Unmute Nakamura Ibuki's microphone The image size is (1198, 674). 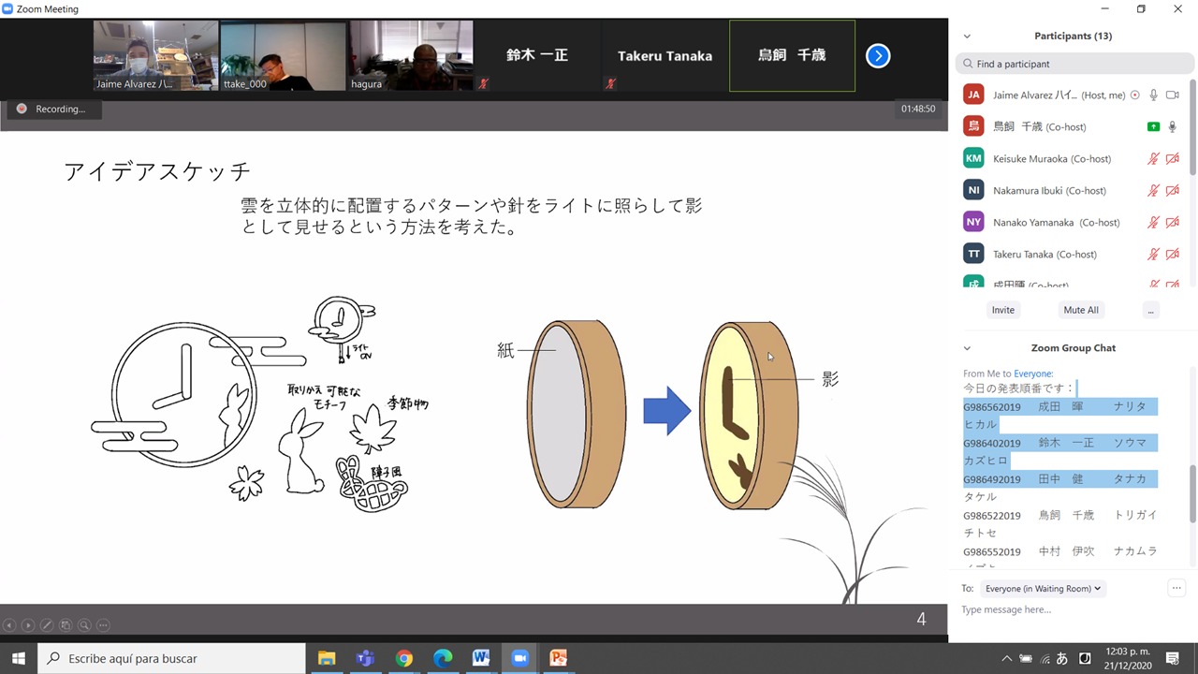click(x=1154, y=190)
